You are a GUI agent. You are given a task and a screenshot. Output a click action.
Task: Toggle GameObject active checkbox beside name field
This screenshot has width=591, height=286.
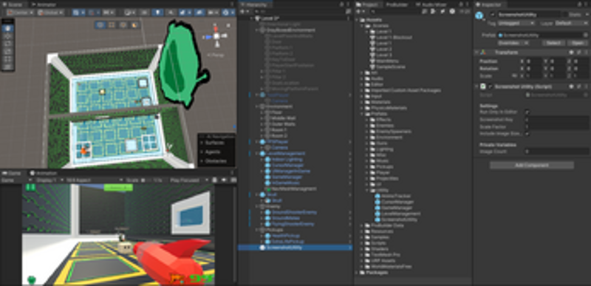click(492, 15)
